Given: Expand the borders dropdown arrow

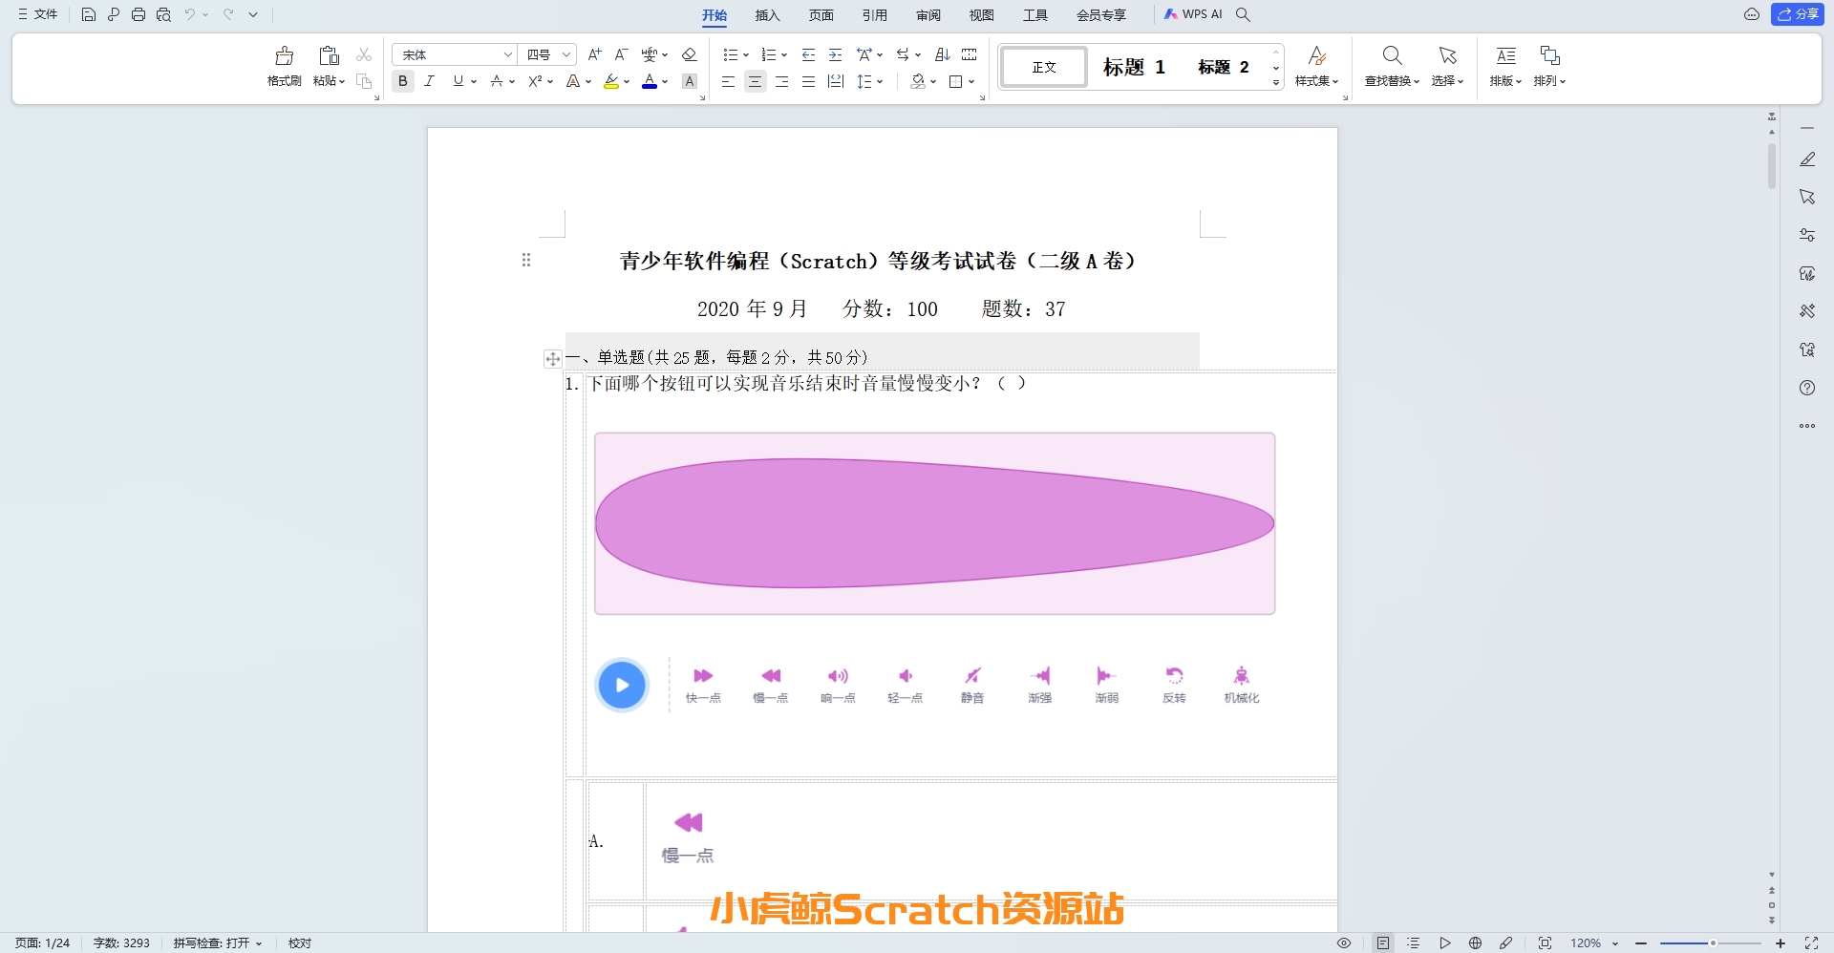Looking at the screenshot, I should (x=971, y=82).
